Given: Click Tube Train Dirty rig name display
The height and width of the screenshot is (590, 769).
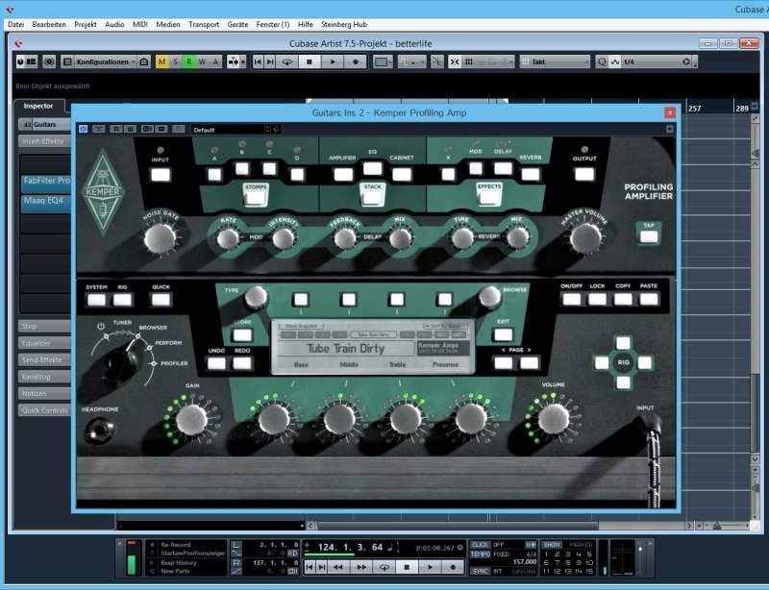Looking at the screenshot, I should [346, 349].
